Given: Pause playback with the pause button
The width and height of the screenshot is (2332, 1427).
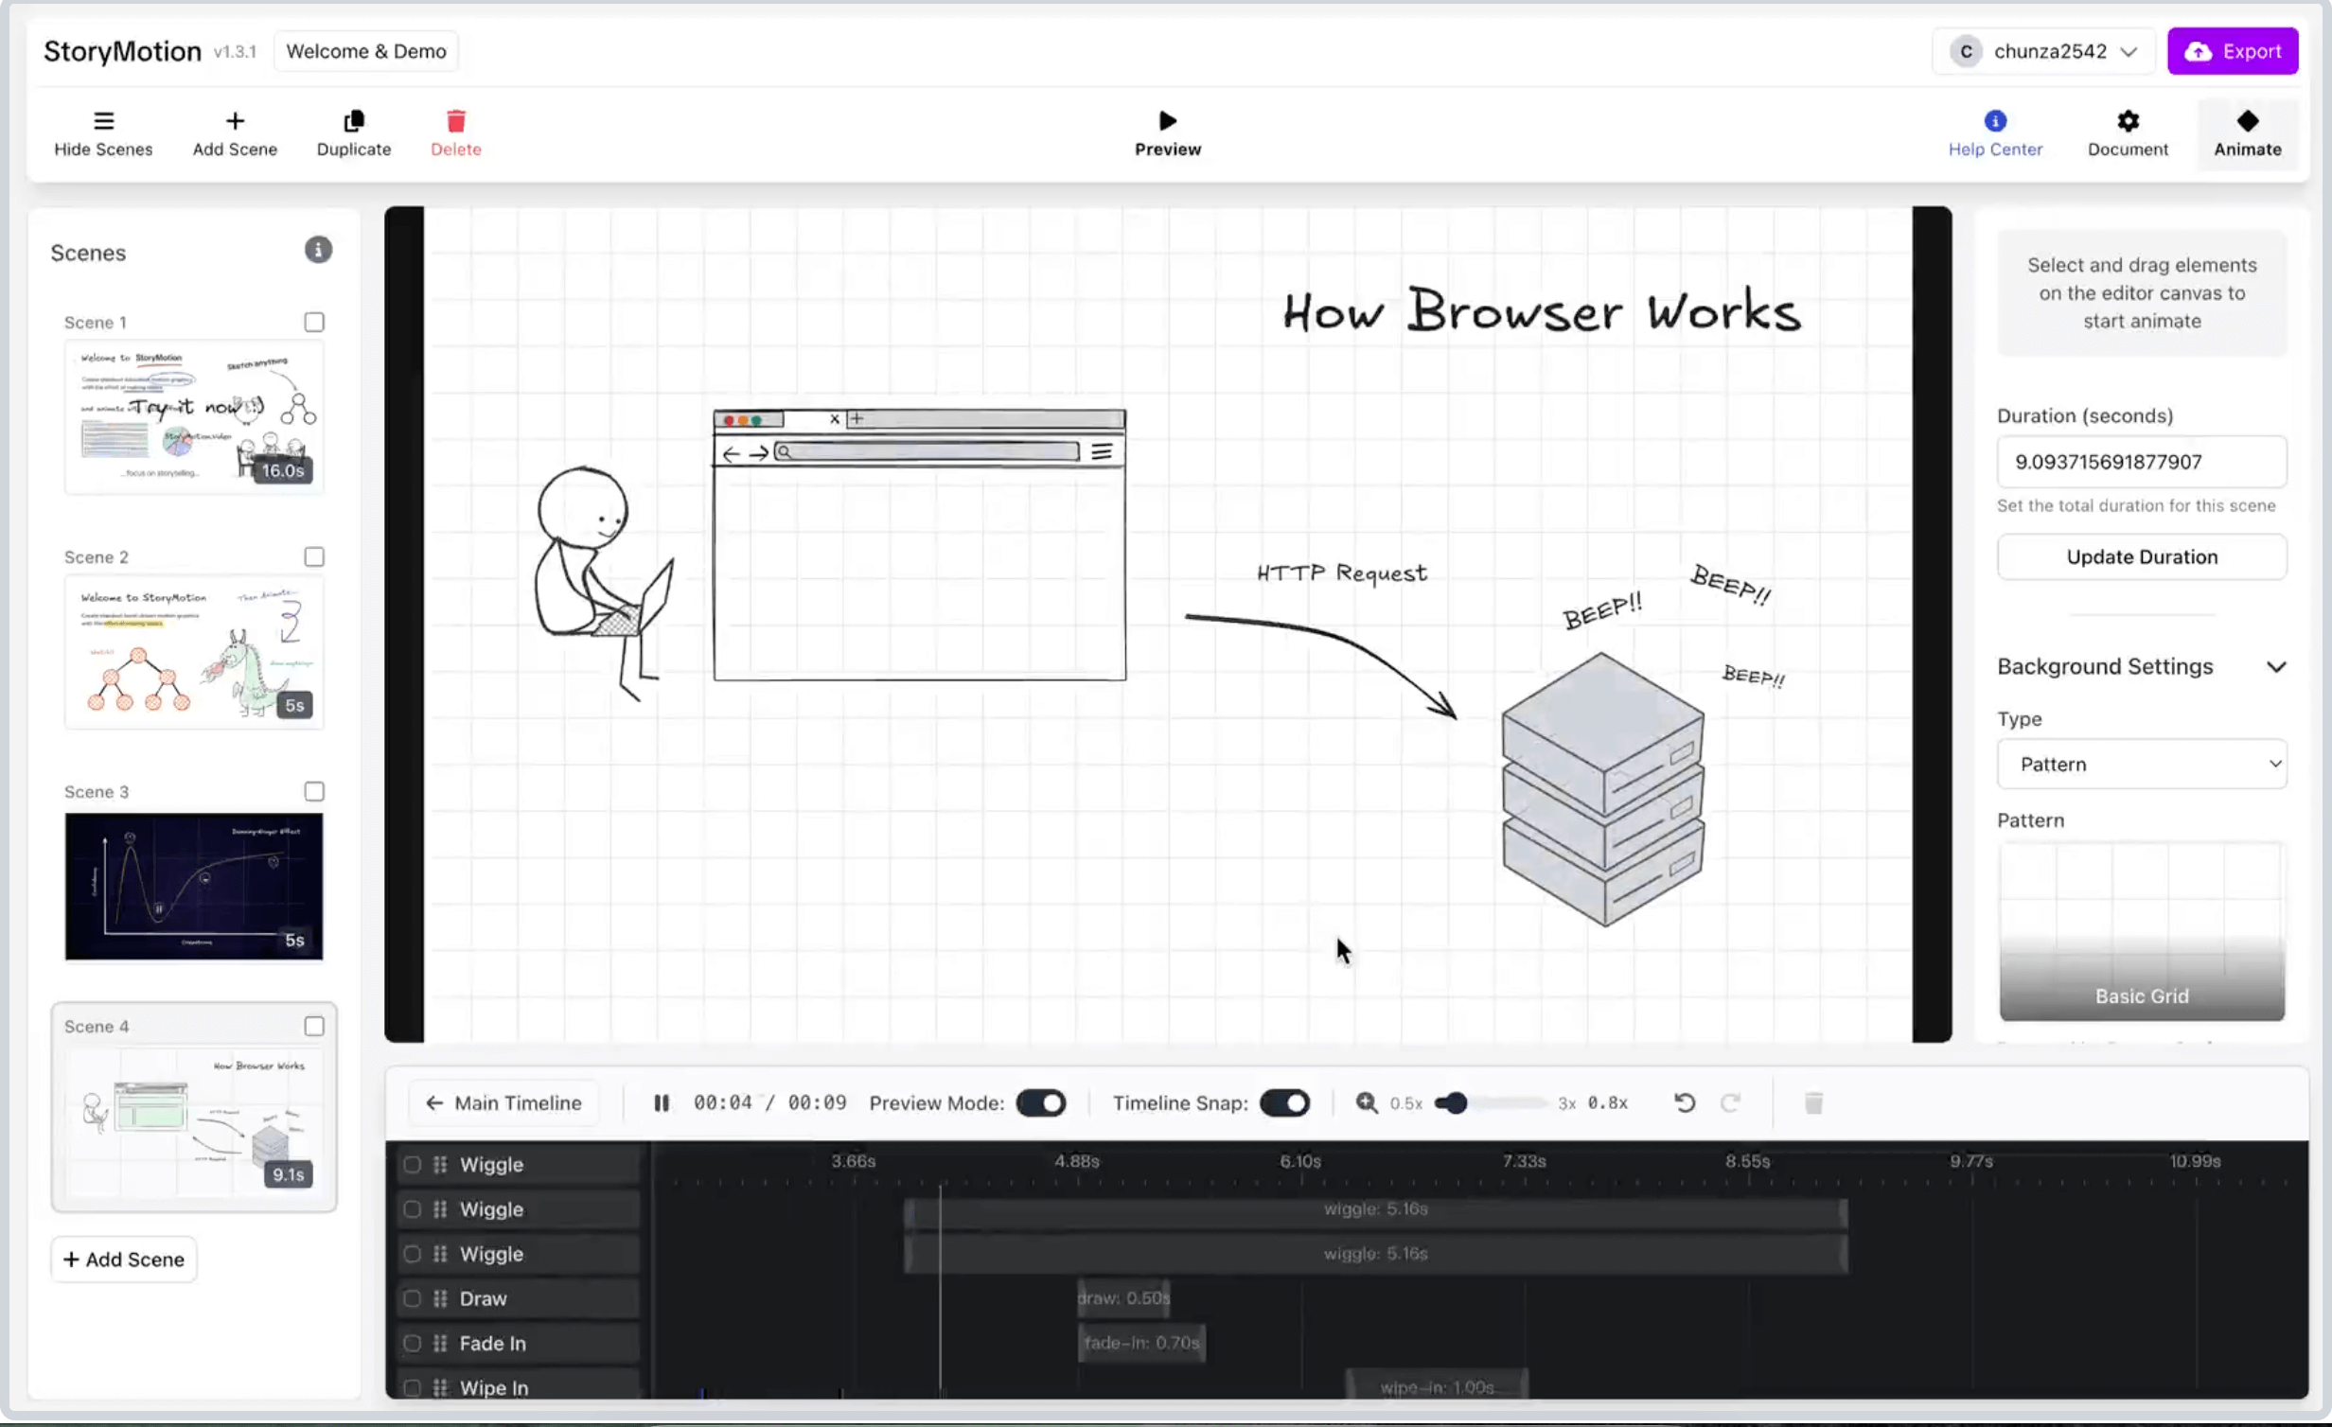Looking at the screenshot, I should [x=661, y=1102].
